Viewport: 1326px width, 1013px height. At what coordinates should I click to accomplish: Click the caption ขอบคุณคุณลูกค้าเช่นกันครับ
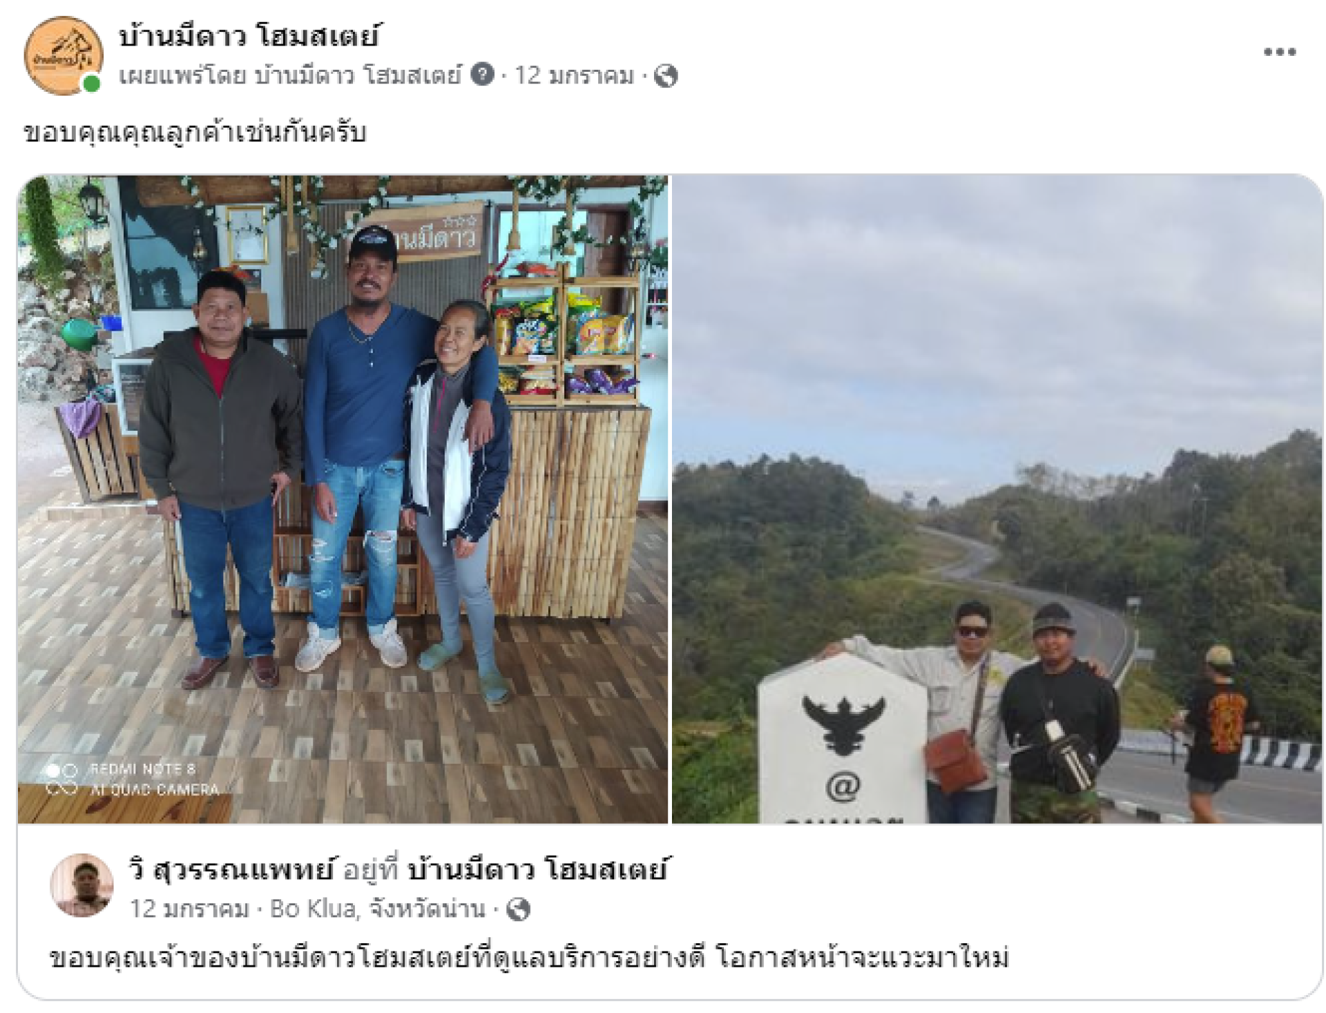[195, 133]
